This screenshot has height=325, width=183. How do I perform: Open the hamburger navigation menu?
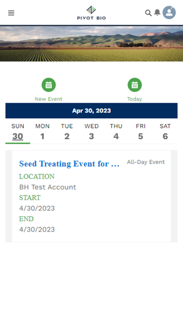pyautogui.click(x=11, y=13)
